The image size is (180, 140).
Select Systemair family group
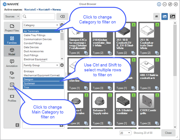pyautogui.click(x=43, y=84)
